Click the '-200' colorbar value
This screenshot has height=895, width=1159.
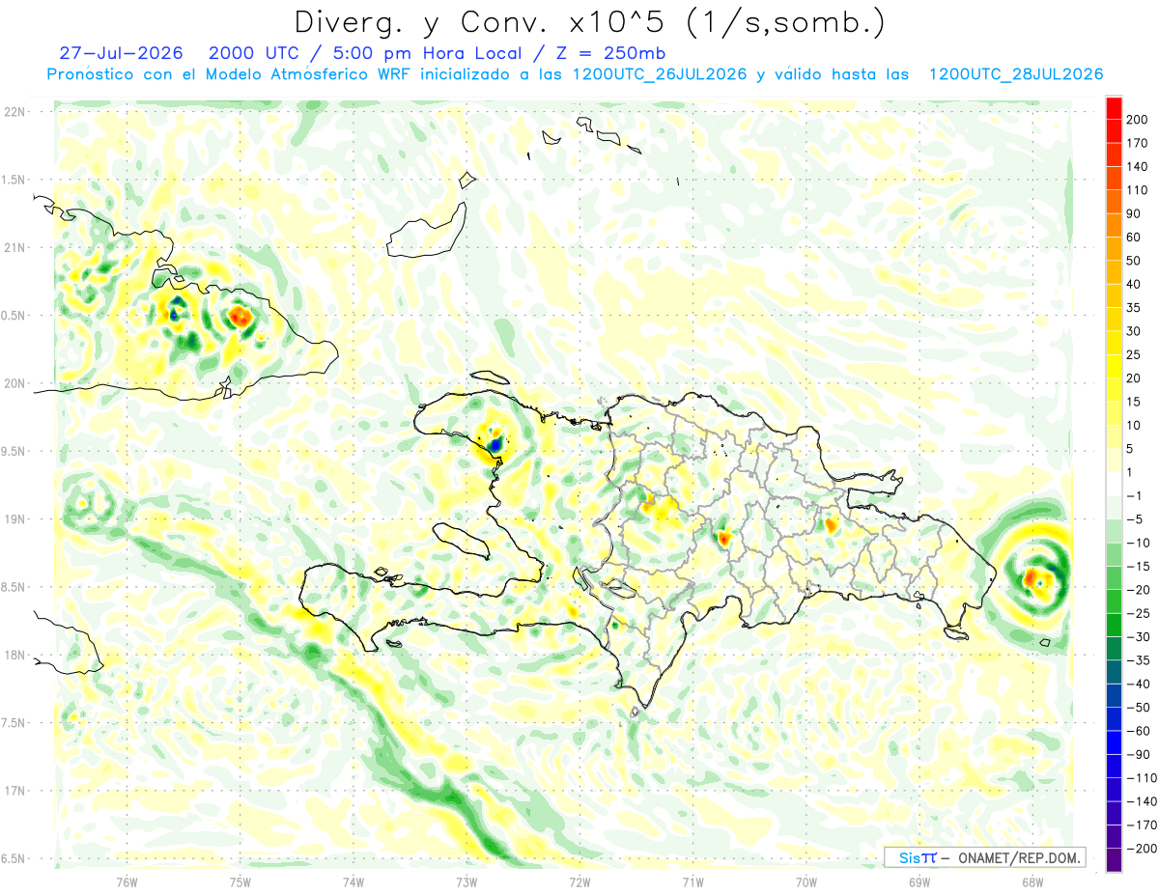pos(1145,849)
